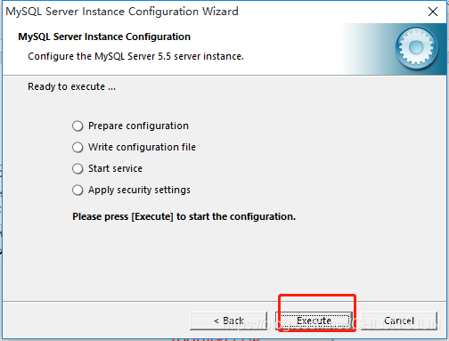
Task: Go to previous step with Back button
Action: pos(229,321)
